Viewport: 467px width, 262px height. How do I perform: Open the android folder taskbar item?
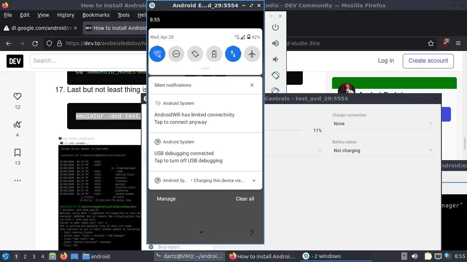96,256
